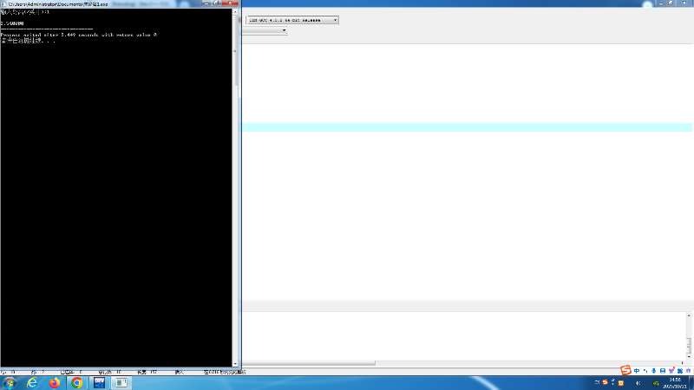Click the Sogou IME logo on floating bar
The width and height of the screenshot is (694, 390).
click(625, 371)
